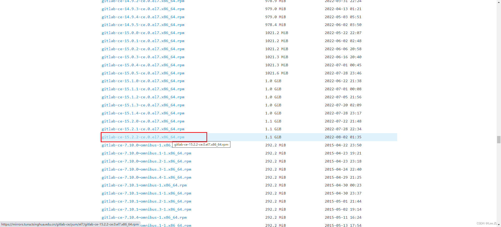Viewport: 501px width, 227px height.
Task: Click gitlab-ce-15.2.0-ce.0.el7.x86_64.rpm link
Action: click(x=143, y=121)
